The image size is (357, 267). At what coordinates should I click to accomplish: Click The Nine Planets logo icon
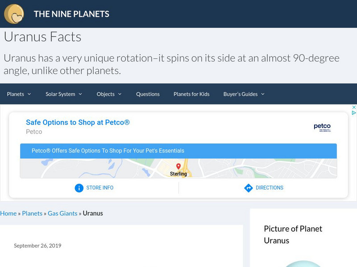tap(14, 14)
